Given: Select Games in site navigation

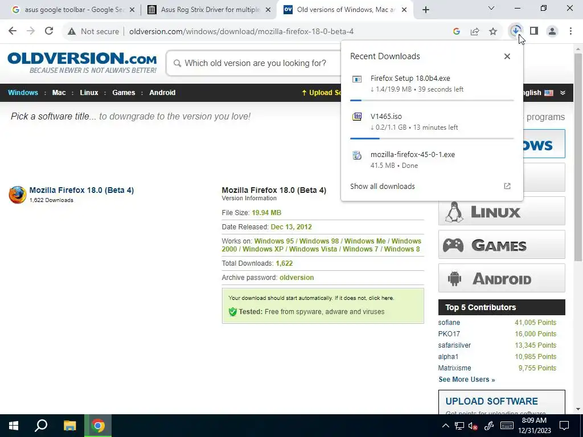Looking at the screenshot, I should click(124, 93).
